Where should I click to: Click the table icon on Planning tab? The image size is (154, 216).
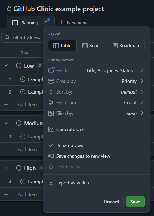click(x=15, y=23)
